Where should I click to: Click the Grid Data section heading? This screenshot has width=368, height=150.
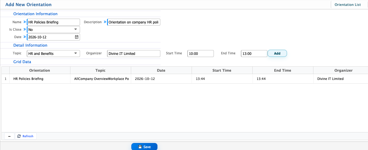22,62
